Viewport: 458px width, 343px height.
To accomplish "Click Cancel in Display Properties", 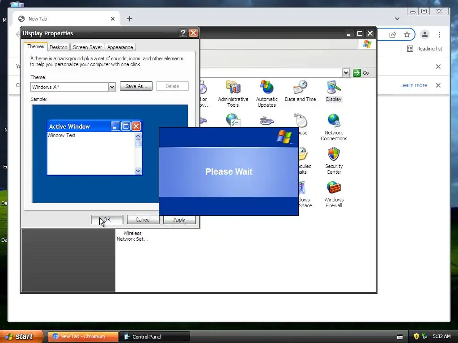I will tap(143, 220).
